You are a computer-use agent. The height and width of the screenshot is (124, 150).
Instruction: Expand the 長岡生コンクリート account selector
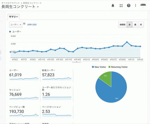coord(20,7)
